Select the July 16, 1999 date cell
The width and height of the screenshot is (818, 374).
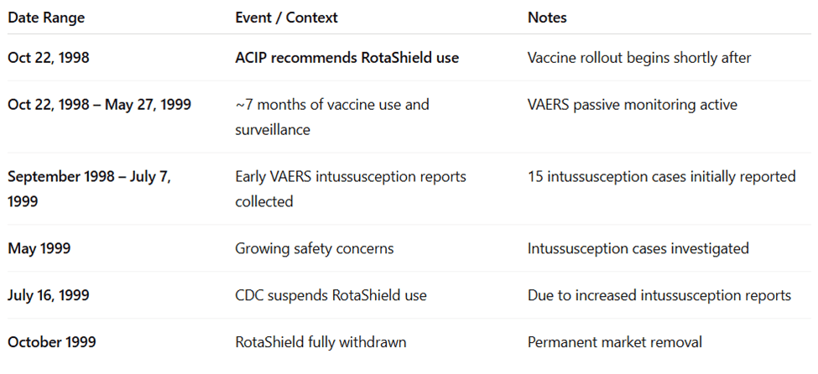(x=49, y=295)
